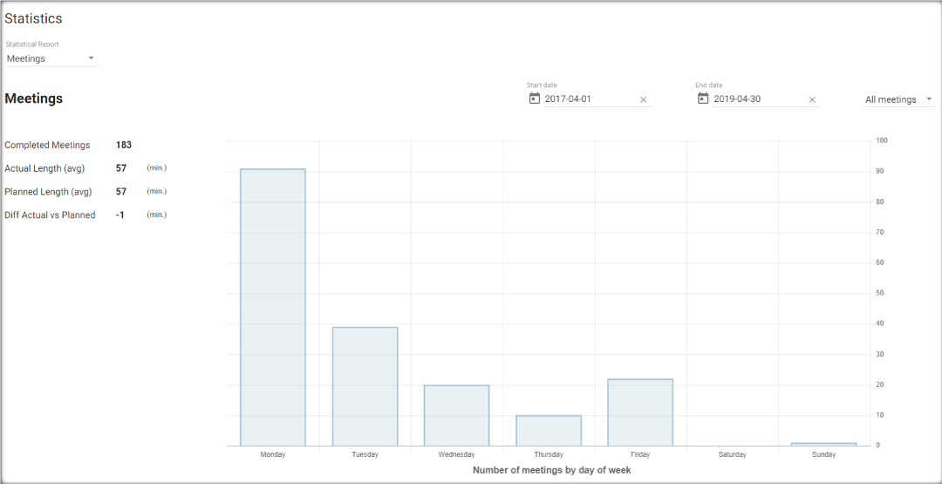Click the Completed Meetings value 183
The width and height of the screenshot is (942, 484).
pos(124,145)
